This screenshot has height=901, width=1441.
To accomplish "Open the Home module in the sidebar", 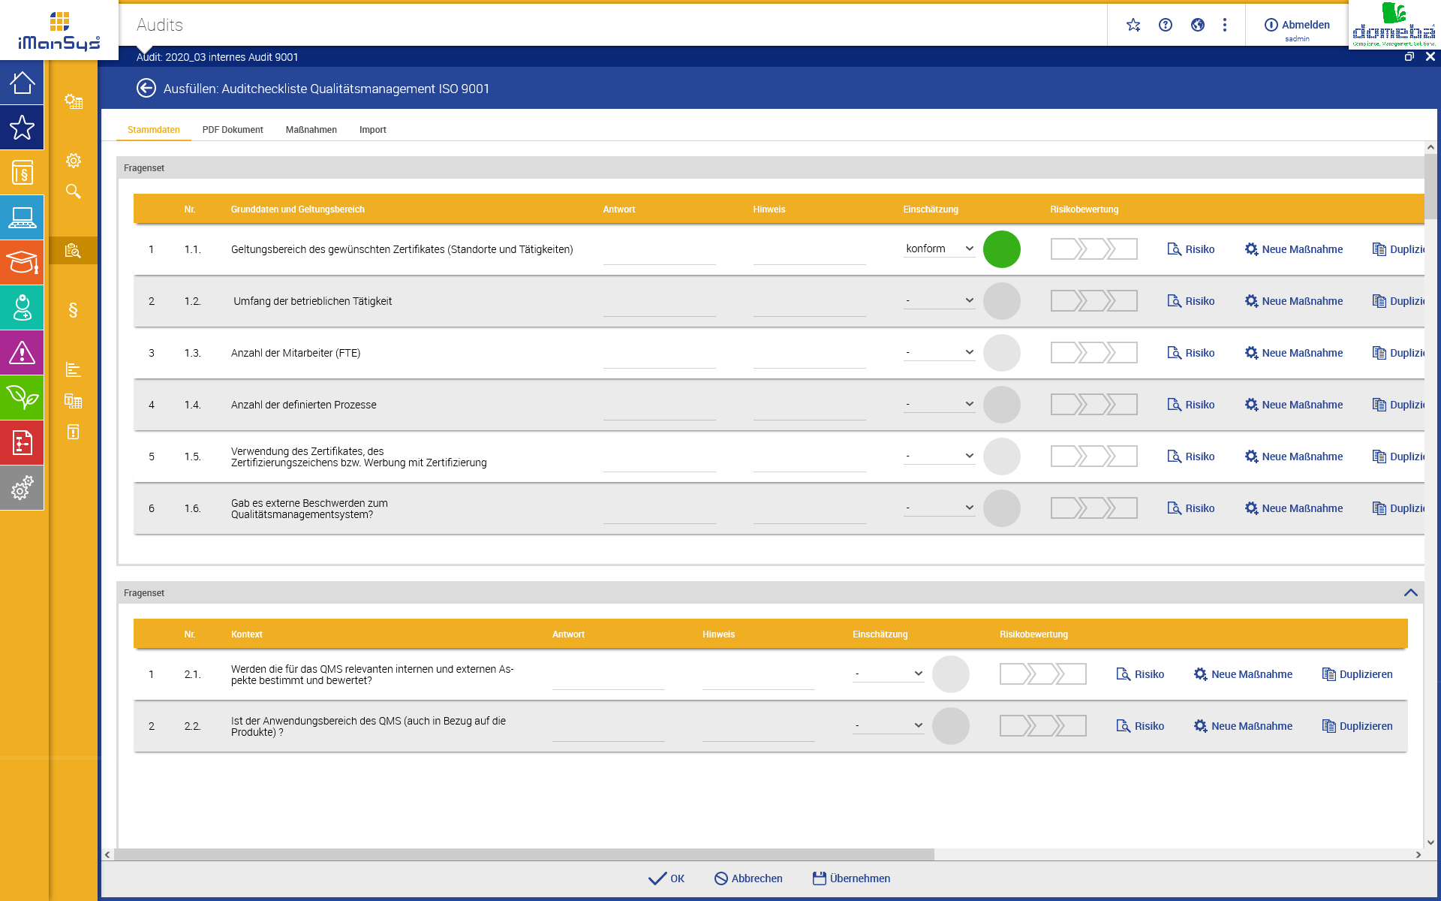I will (x=22, y=83).
